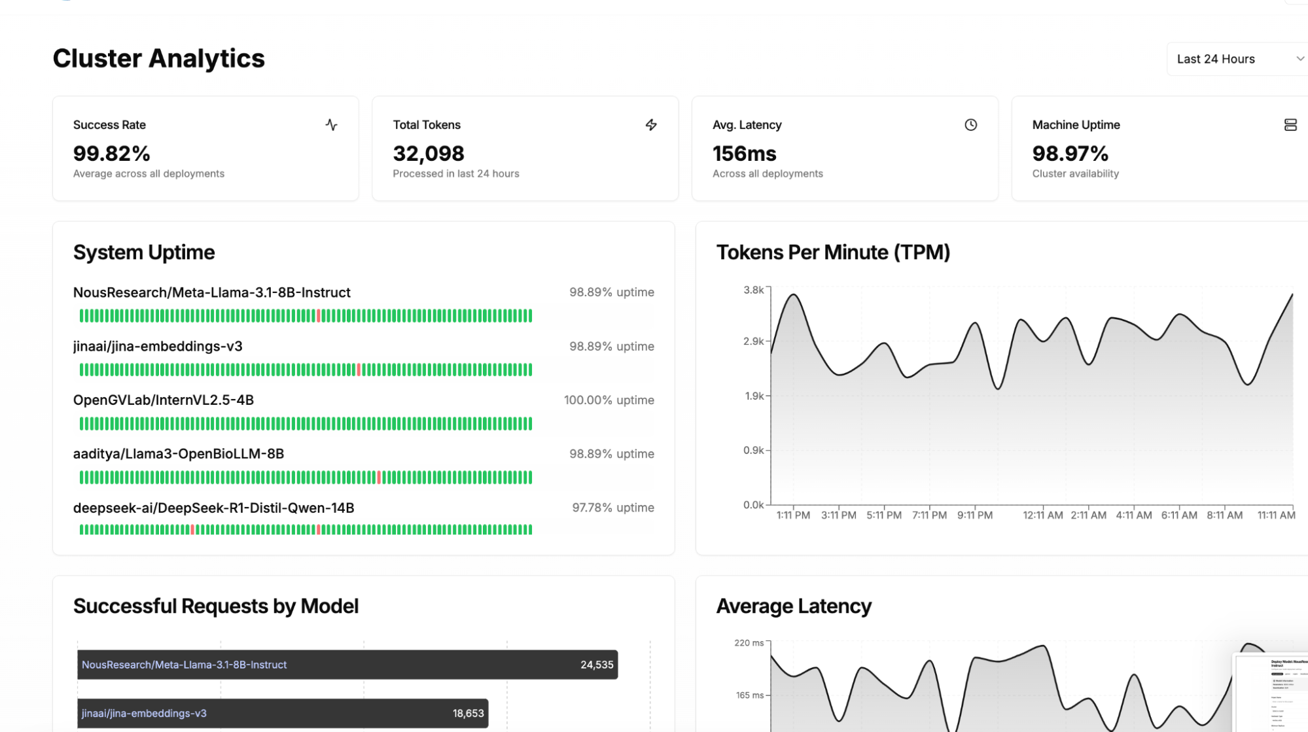1308x732 pixels.
Task: Click the server stack icon on Machine Uptime card
Action: (1291, 124)
